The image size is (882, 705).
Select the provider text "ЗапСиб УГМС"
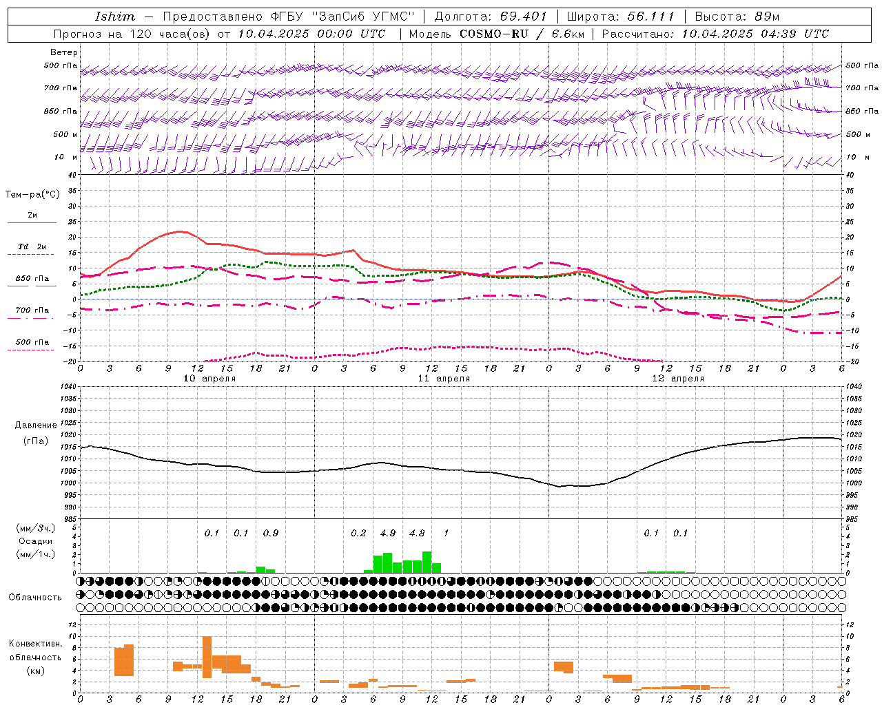pyautogui.click(x=362, y=16)
